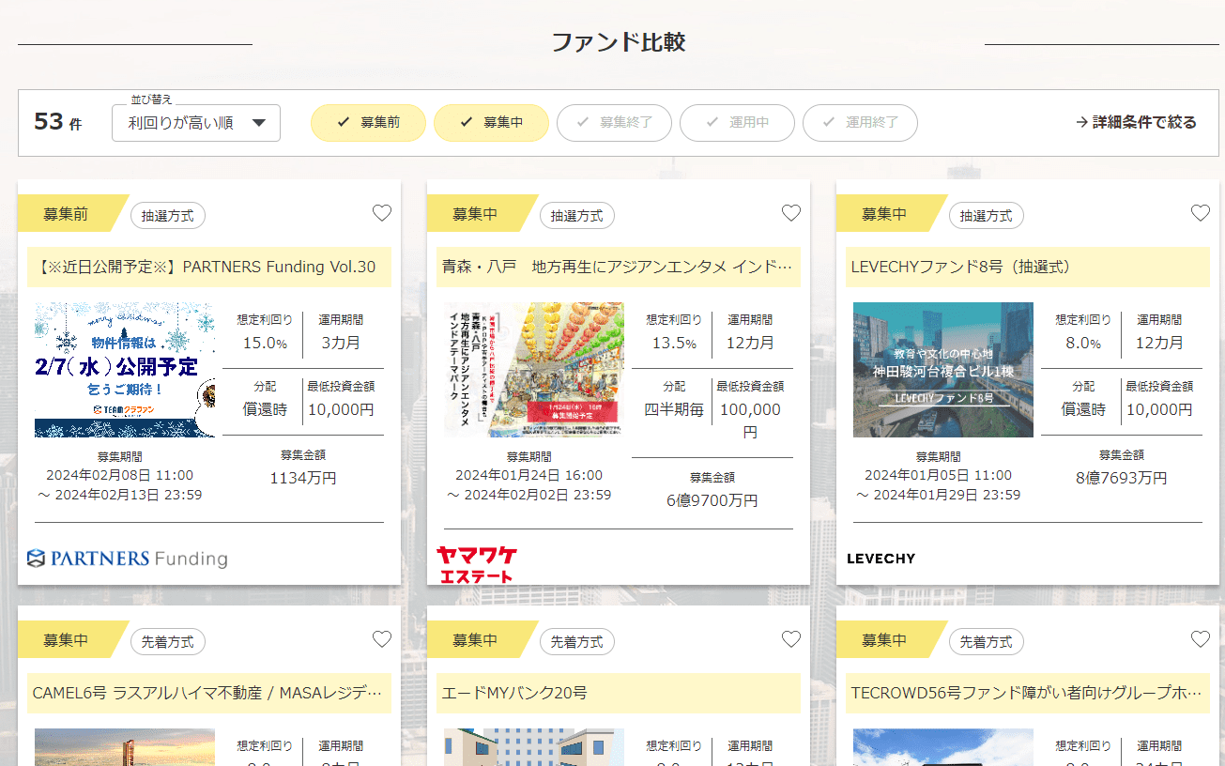Viewport: 1225px width, 766px height.
Task: Click 先着方式 tag on TECROWD56号 card
Action: pyautogui.click(x=987, y=641)
